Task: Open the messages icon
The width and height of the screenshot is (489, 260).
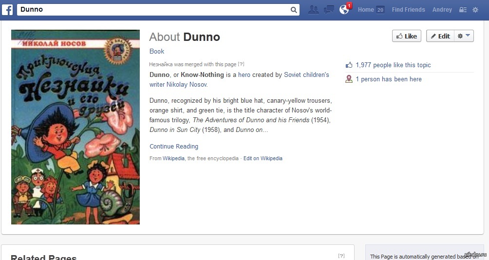Action: pos(329,10)
